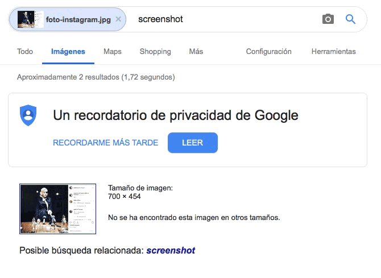Click the RECORDARME MÁS TARDE link
Screen dimensions: 381x278
pyautogui.click(x=105, y=143)
